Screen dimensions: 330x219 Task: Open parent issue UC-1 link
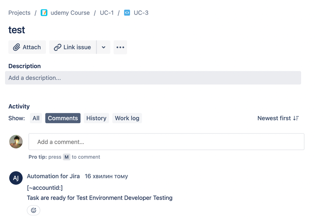coord(107,13)
